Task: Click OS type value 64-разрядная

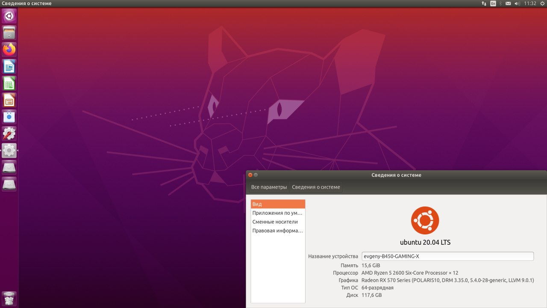Action: point(377,288)
